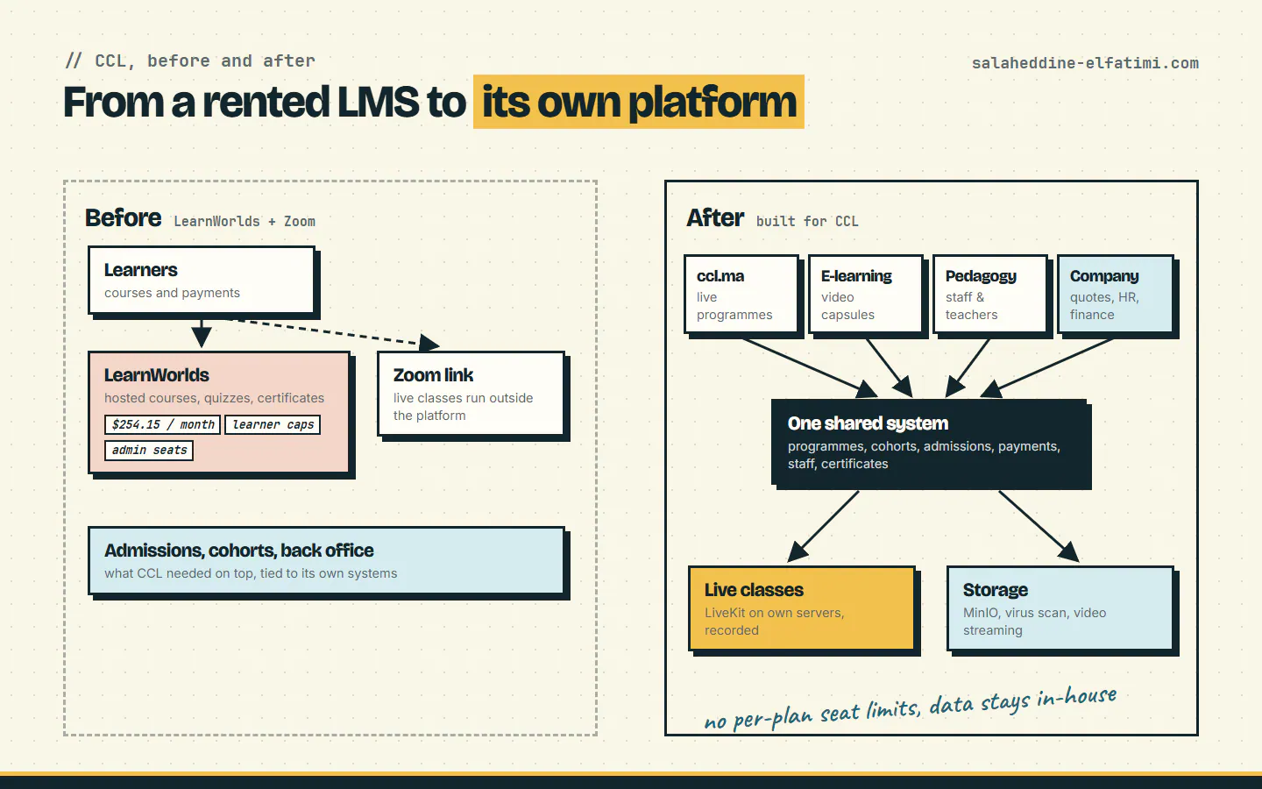
Task: Click the "LearnWorlds + Zoom" subtitle
Action: point(245,221)
